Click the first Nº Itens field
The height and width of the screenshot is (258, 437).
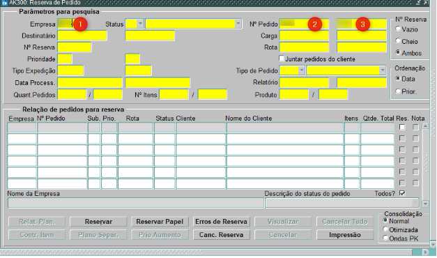click(174, 95)
